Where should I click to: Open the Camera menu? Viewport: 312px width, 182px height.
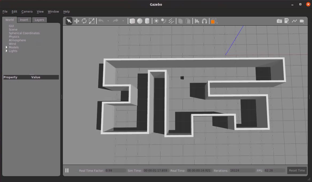tap(27, 11)
